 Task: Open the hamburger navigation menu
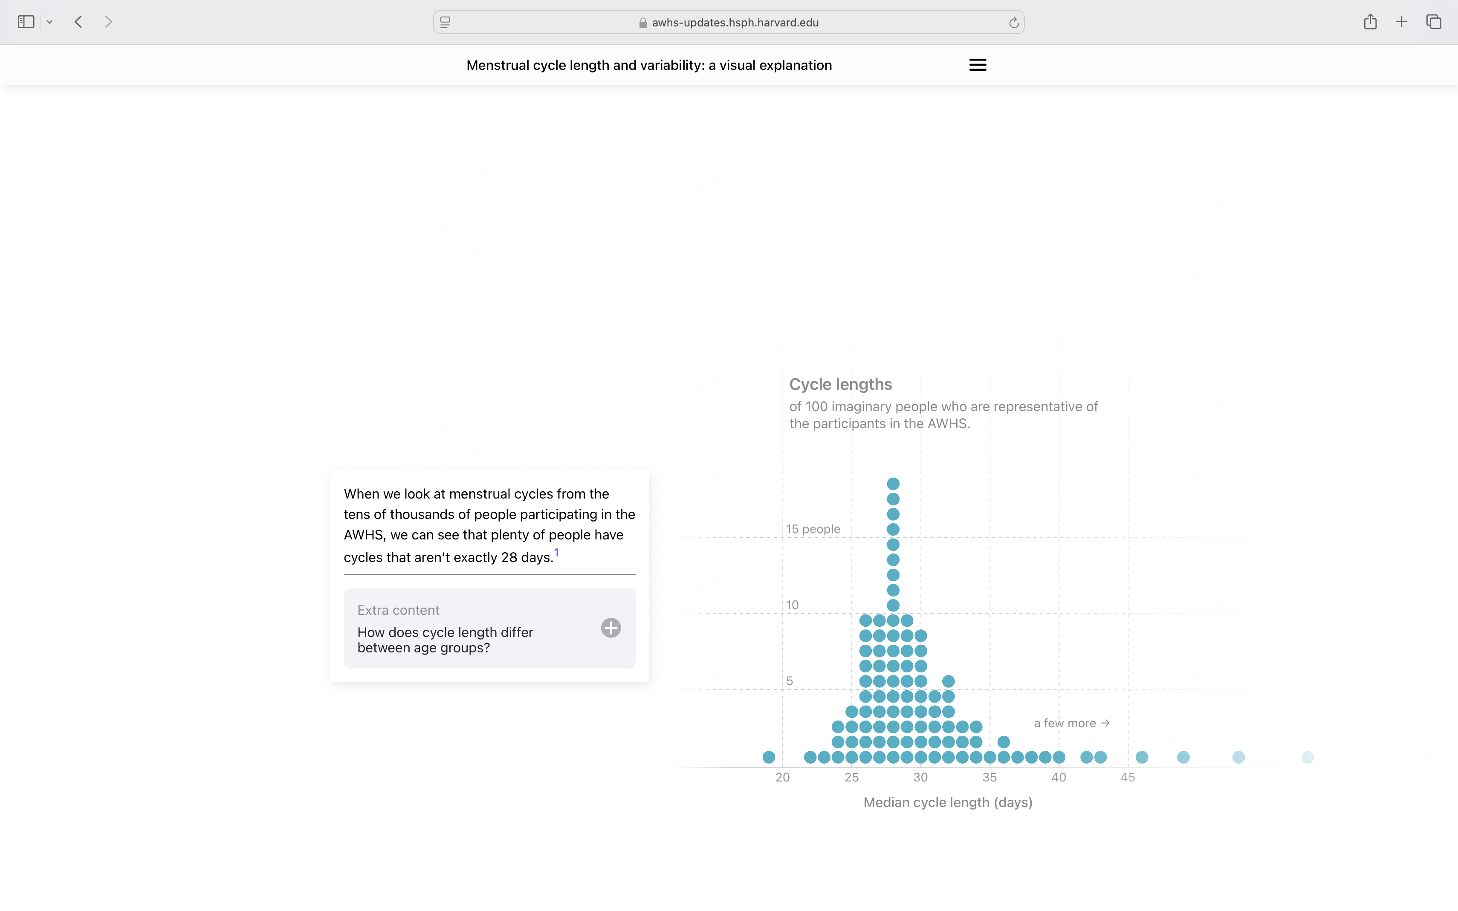[x=977, y=64]
